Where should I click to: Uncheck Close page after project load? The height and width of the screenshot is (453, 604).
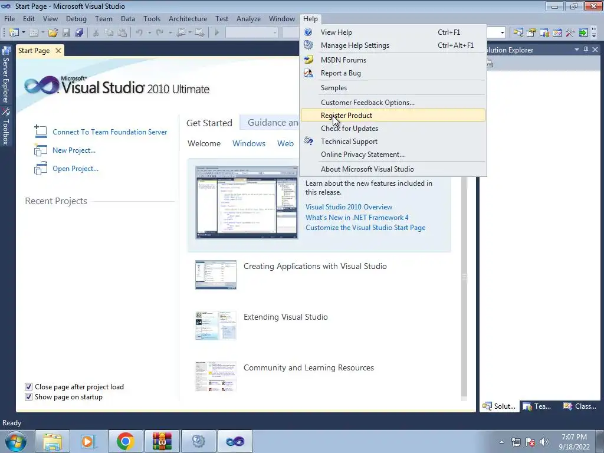pos(28,387)
